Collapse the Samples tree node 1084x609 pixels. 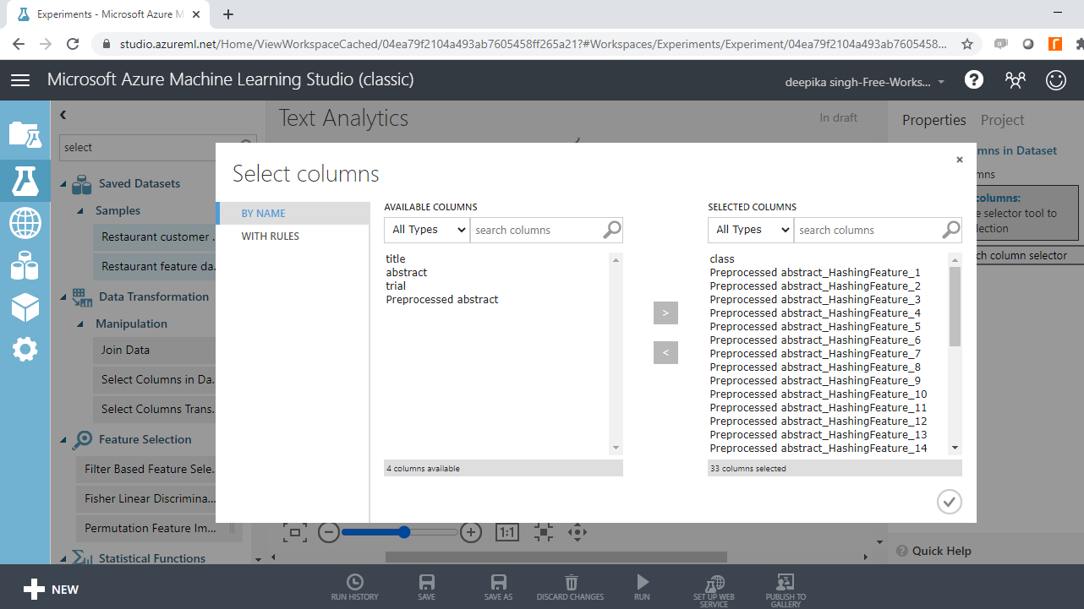pyautogui.click(x=79, y=211)
